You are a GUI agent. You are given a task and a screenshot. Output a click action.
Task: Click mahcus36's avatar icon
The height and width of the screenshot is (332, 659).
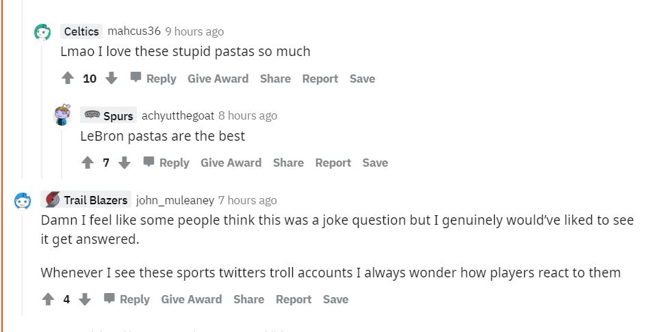(42, 32)
